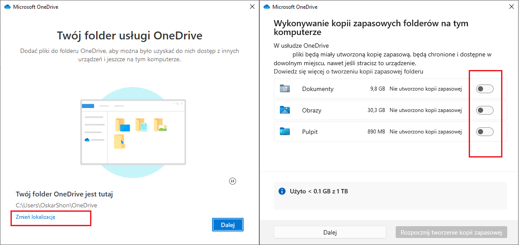Pause the folder animation

(x=233, y=181)
